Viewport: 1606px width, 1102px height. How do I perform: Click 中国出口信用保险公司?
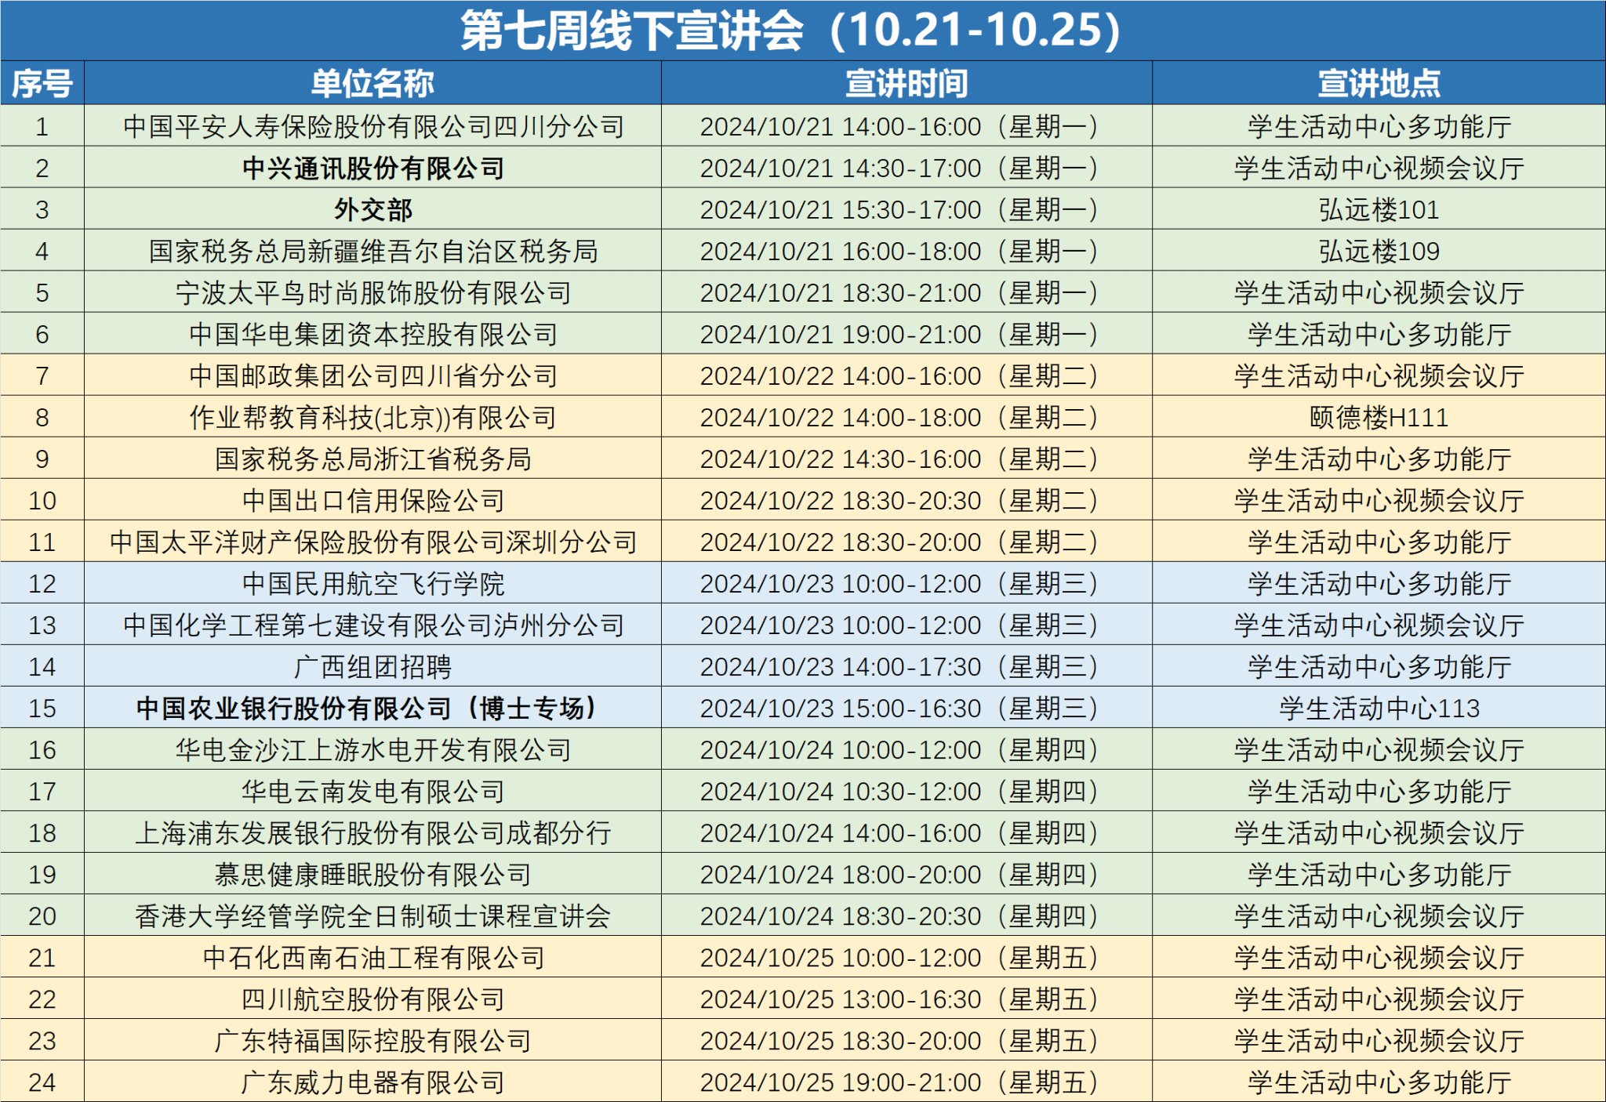[x=373, y=500]
